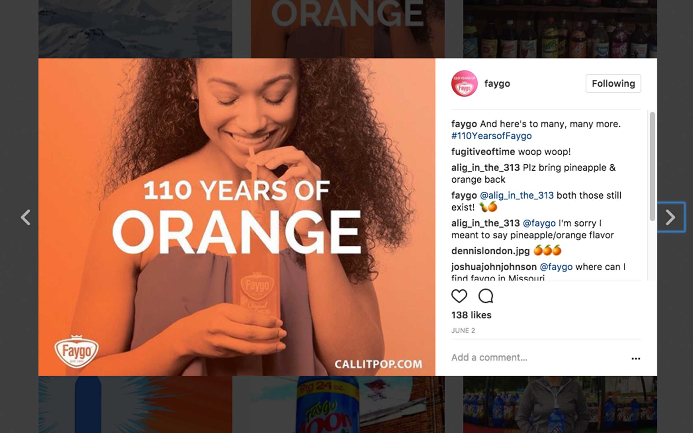View fugitiveoftime commenter profile

483,152
